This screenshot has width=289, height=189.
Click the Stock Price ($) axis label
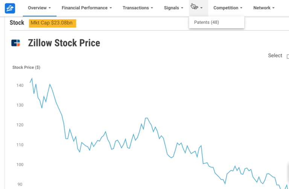26,67
